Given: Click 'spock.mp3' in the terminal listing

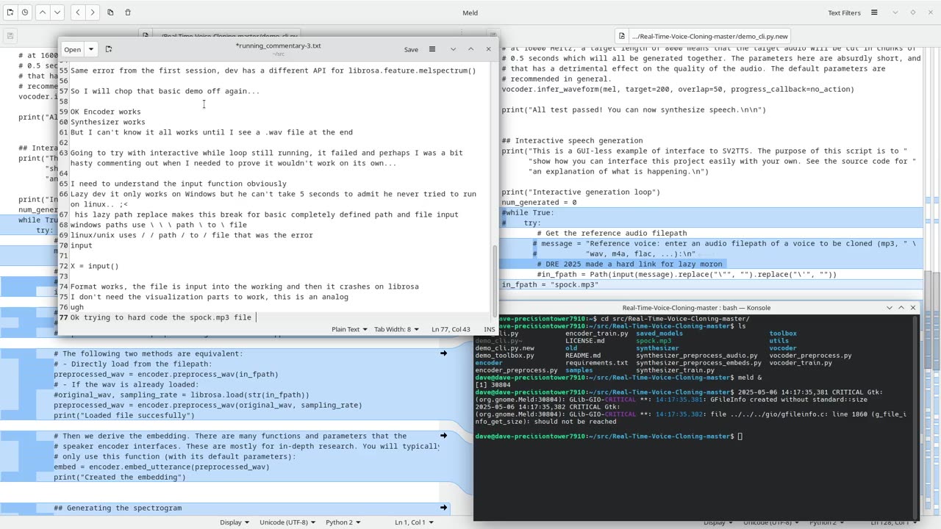Looking at the screenshot, I should (x=654, y=341).
